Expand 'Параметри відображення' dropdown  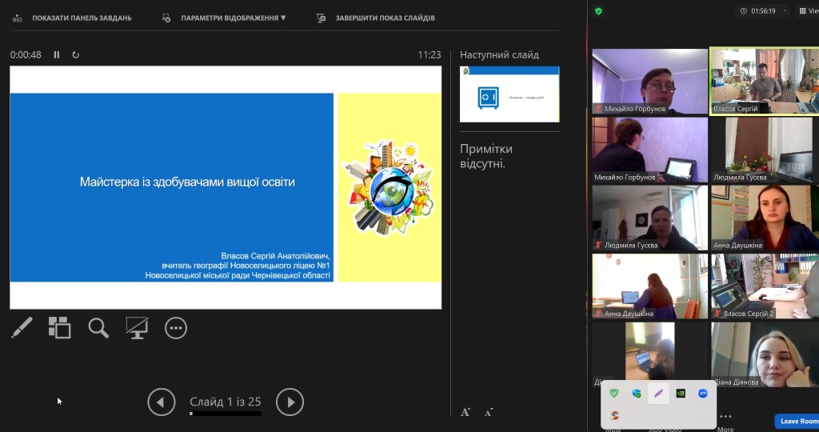tap(225, 18)
